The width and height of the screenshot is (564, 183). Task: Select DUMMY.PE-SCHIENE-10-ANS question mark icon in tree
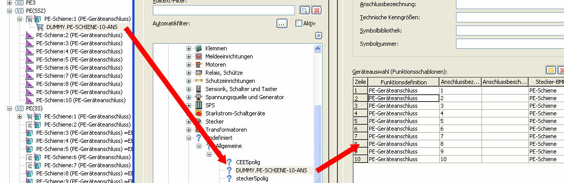pos(229,170)
